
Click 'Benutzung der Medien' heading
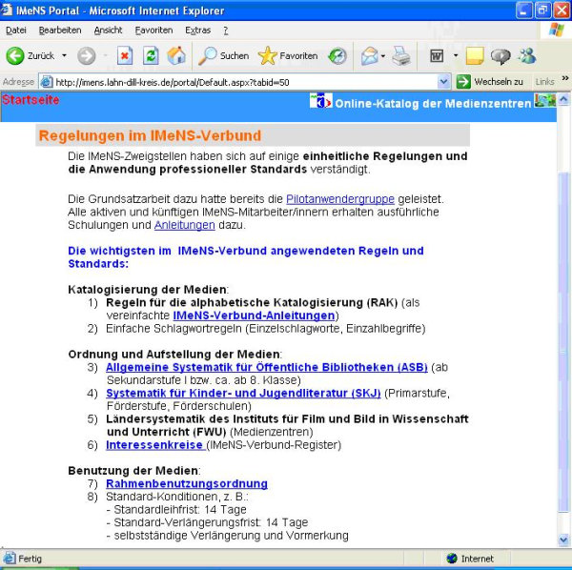pos(133,471)
